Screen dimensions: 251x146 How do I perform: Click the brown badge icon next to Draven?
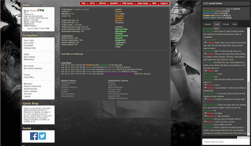point(41,10)
